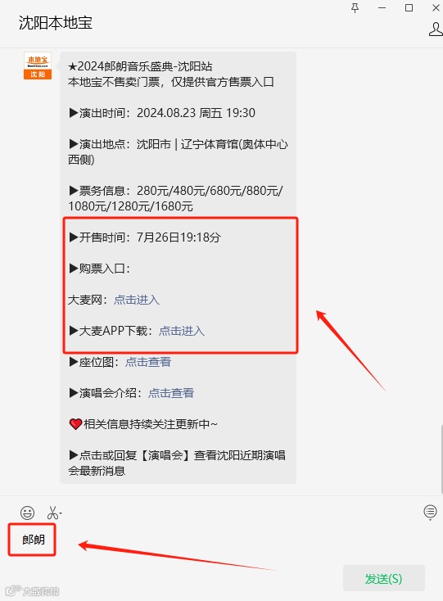Click the 2024郎朗音乐盛典 message title line
The height and width of the screenshot is (601, 443).
click(140, 66)
